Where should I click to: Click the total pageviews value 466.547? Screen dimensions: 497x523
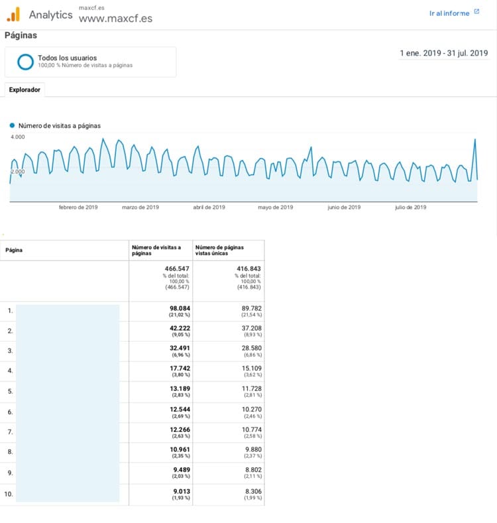click(x=177, y=269)
